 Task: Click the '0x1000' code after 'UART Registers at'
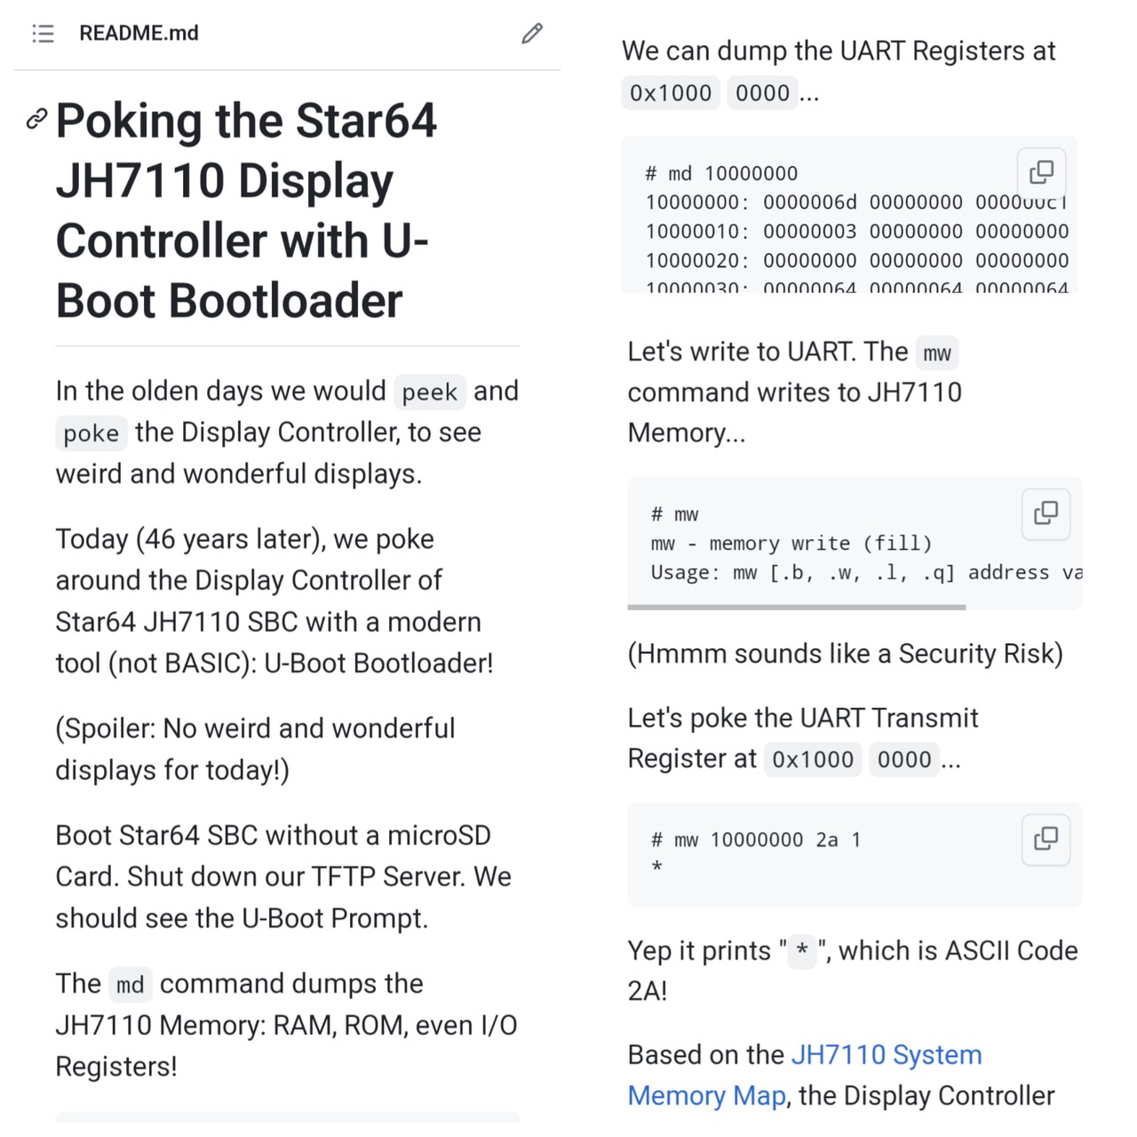671,92
